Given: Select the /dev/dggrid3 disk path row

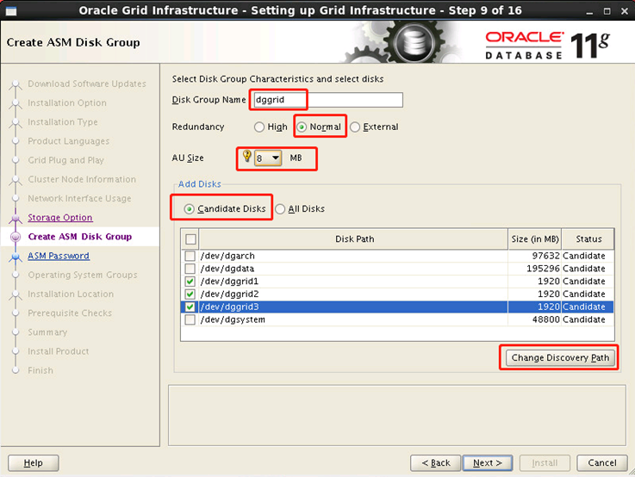Looking at the screenshot, I should pos(353,307).
